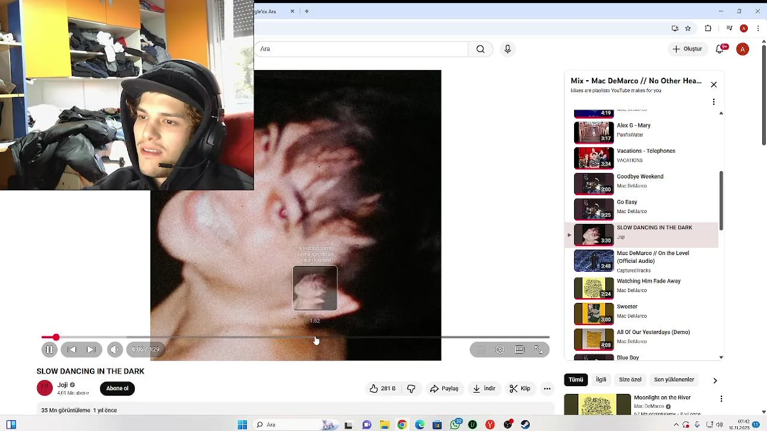The image size is (767, 431).
Task: Select the Tümü filter chip
Action: pyautogui.click(x=576, y=380)
